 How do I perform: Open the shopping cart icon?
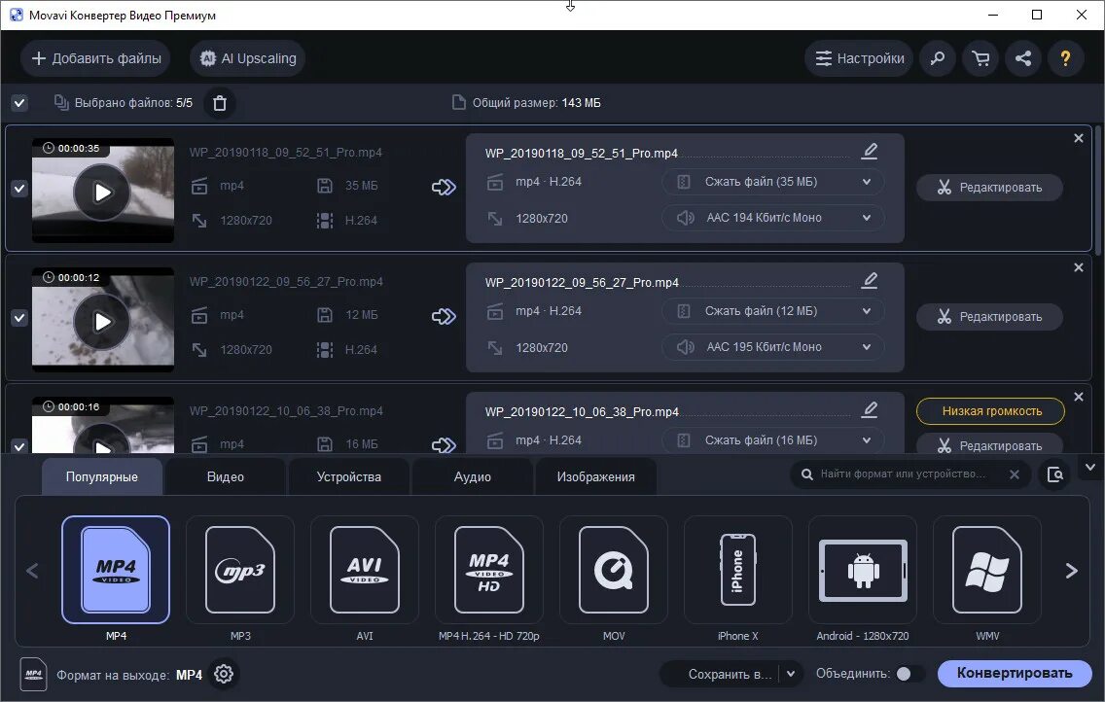point(980,58)
